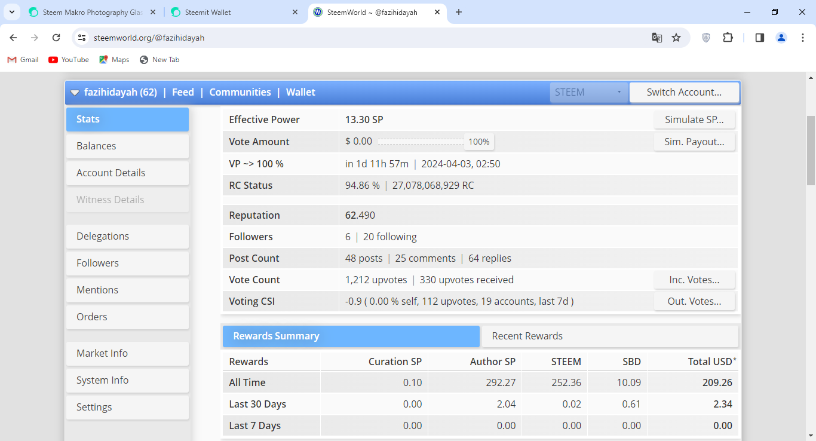The width and height of the screenshot is (816, 441).
Task: Switch to the Recent Rewards tab
Action: (x=610, y=336)
